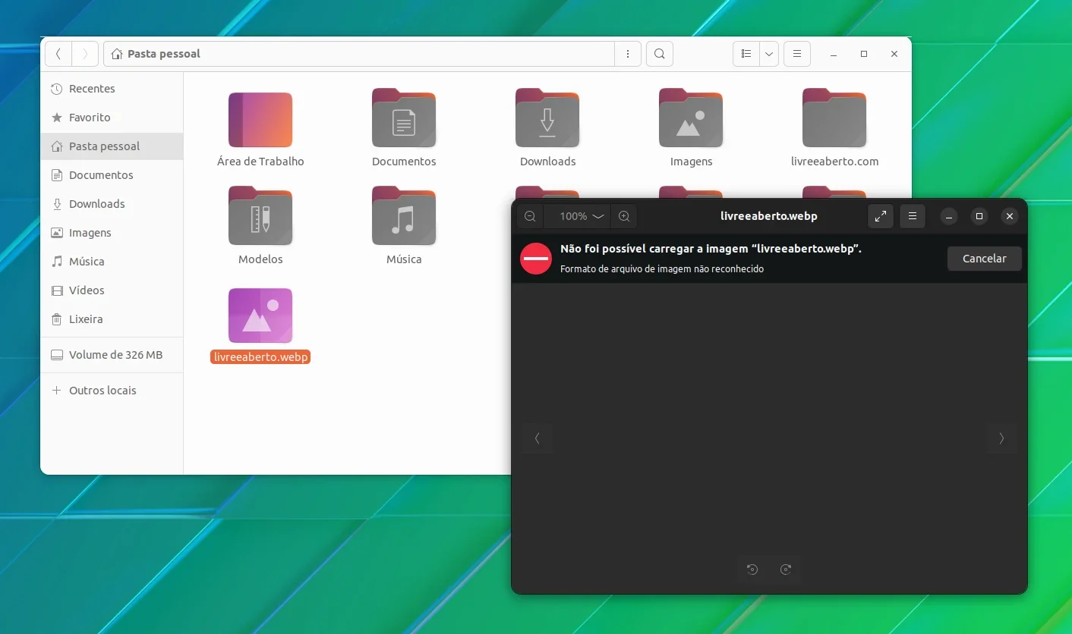Select the Área de Trabalho folder
Image resolution: width=1072 pixels, height=634 pixels.
coord(260,120)
